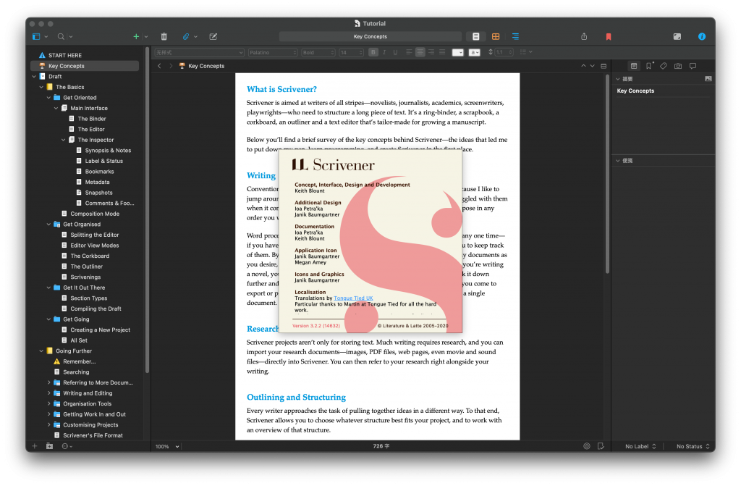Collapse The Basics folder

(x=41, y=87)
